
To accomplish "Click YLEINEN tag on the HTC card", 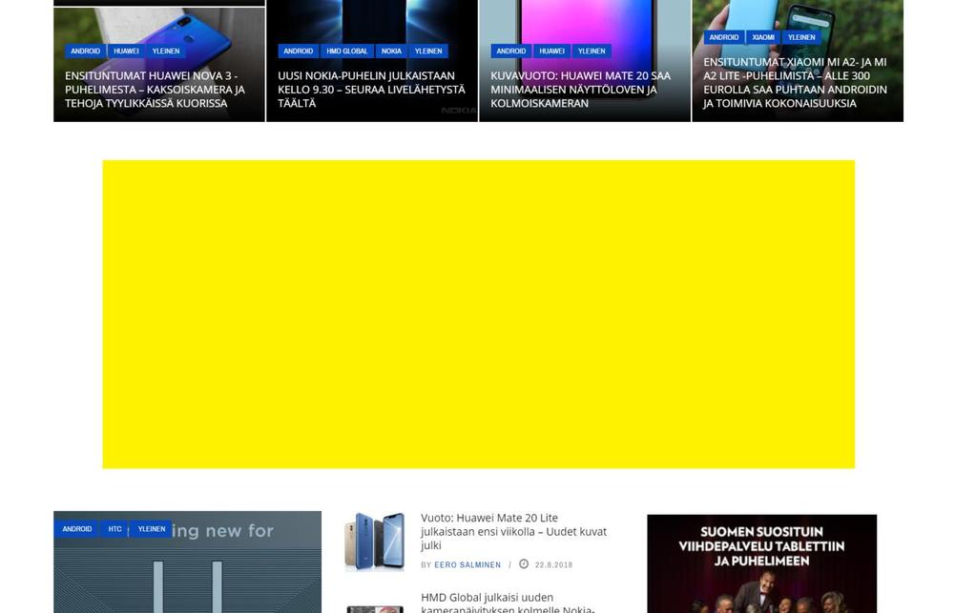I will point(152,529).
